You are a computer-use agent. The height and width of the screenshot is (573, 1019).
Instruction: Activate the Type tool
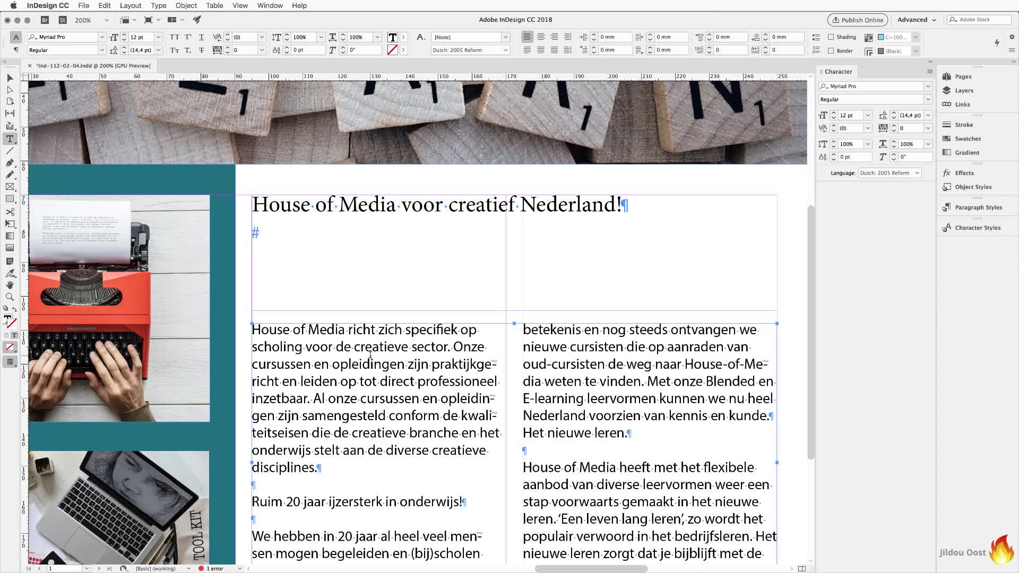(x=10, y=138)
